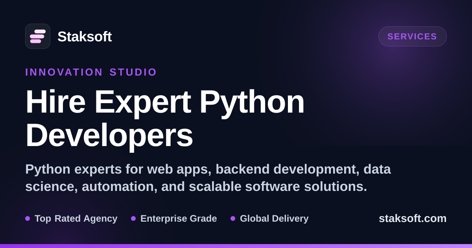Click the description starting 'Python experts for web apps'
The image size is (472, 248).
208,178
